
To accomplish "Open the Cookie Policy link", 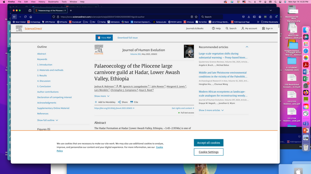I will point(159,147).
